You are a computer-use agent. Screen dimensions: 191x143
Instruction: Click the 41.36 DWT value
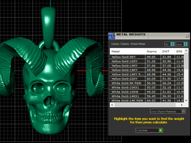click(x=167, y=100)
